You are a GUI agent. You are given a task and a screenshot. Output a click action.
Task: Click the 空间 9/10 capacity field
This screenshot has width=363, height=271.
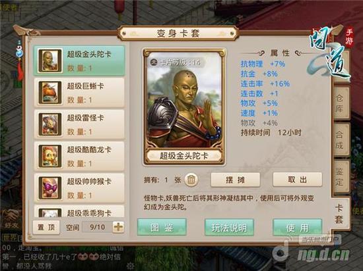click(x=97, y=227)
